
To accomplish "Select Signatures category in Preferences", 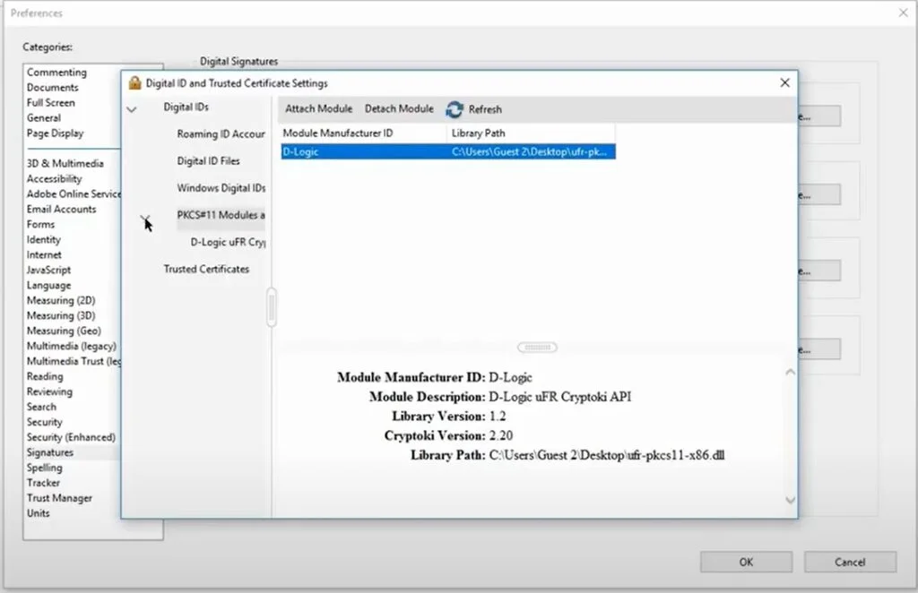I will point(50,452).
